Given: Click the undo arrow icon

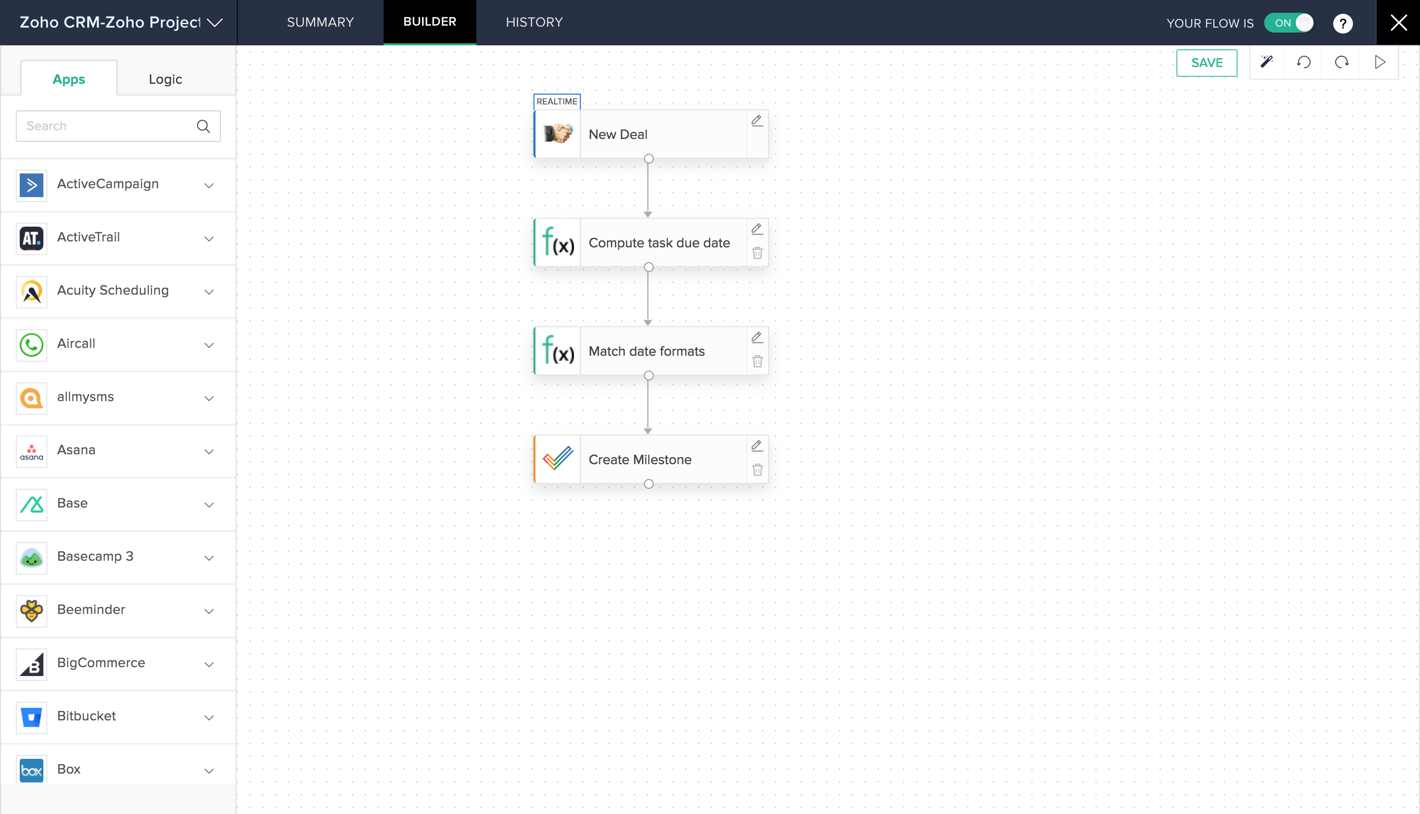Looking at the screenshot, I should pyautogui.click(x=1304, y=62).
